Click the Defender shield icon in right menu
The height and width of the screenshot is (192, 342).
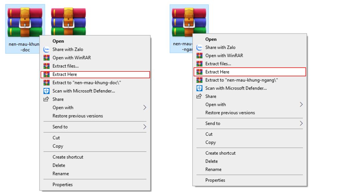(x=199, y=88)
